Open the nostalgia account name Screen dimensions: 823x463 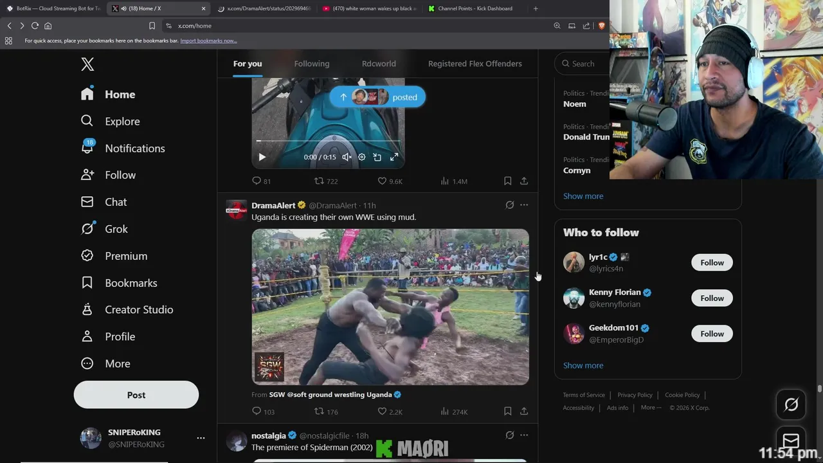point(269,435)
